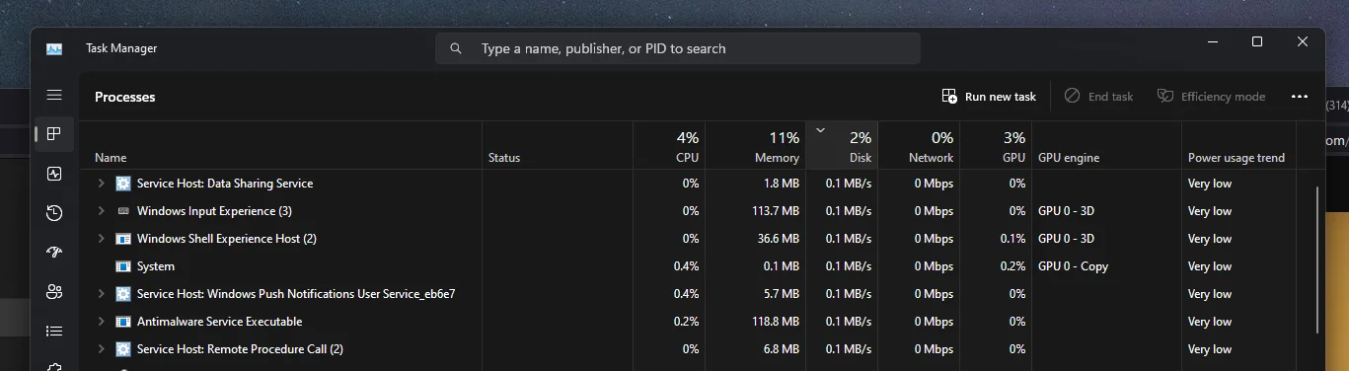
Task: Click the Task Manager app icon in title bar
Action: point(54,48)
